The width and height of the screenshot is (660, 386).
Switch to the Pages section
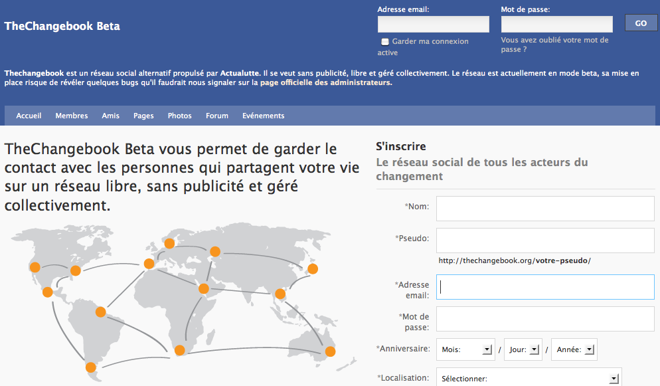[x=143, y=116]
